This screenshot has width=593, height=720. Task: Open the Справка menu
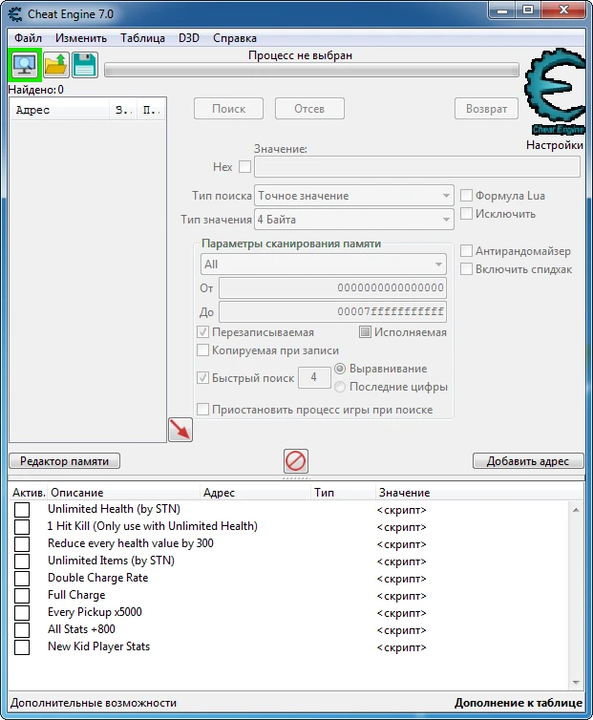pos(235,38)
